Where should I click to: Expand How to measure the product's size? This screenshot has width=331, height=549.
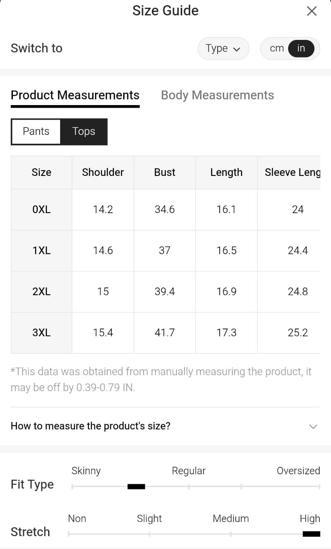pos(91,426)
